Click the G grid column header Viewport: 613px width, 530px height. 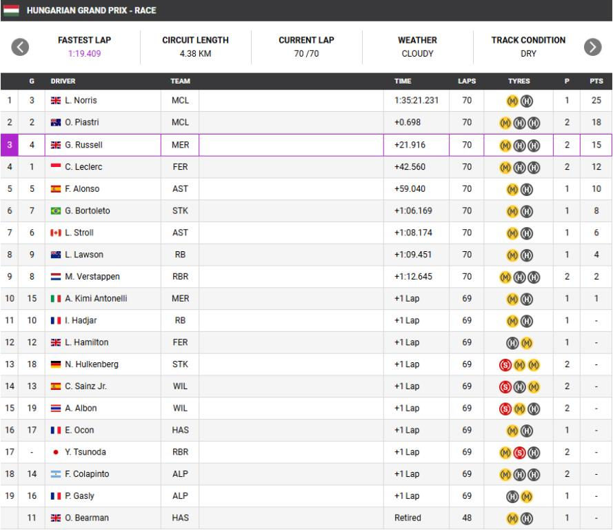tap(32, 81)
